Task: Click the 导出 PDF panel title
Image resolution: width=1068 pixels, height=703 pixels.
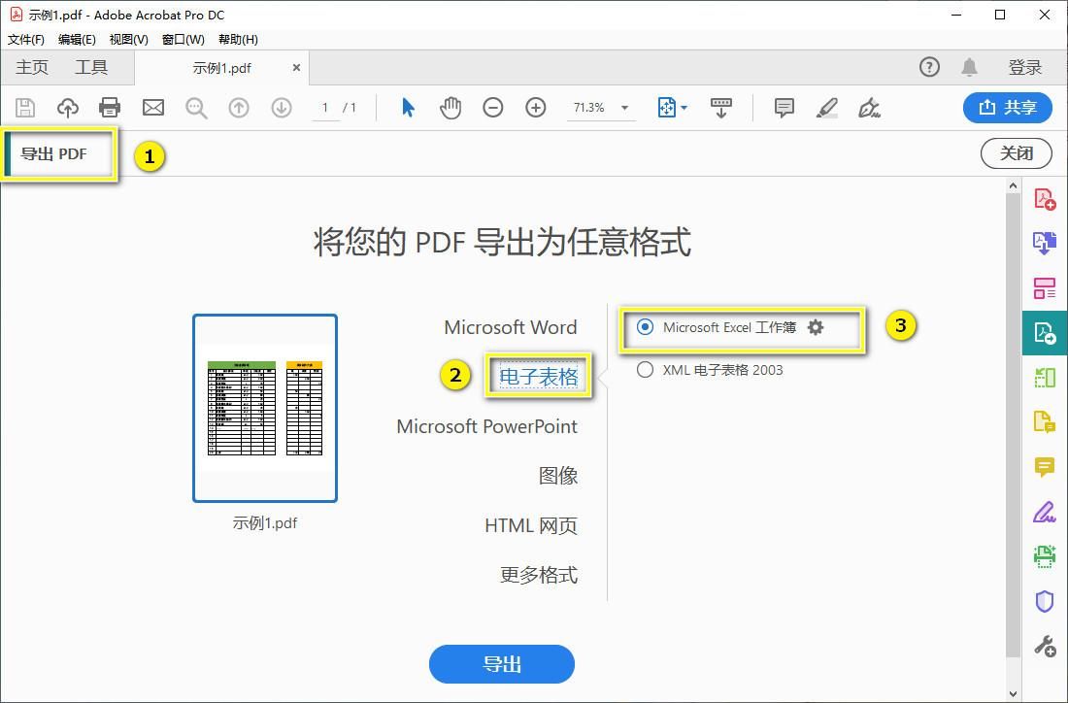Action: [x=53, y=154]
